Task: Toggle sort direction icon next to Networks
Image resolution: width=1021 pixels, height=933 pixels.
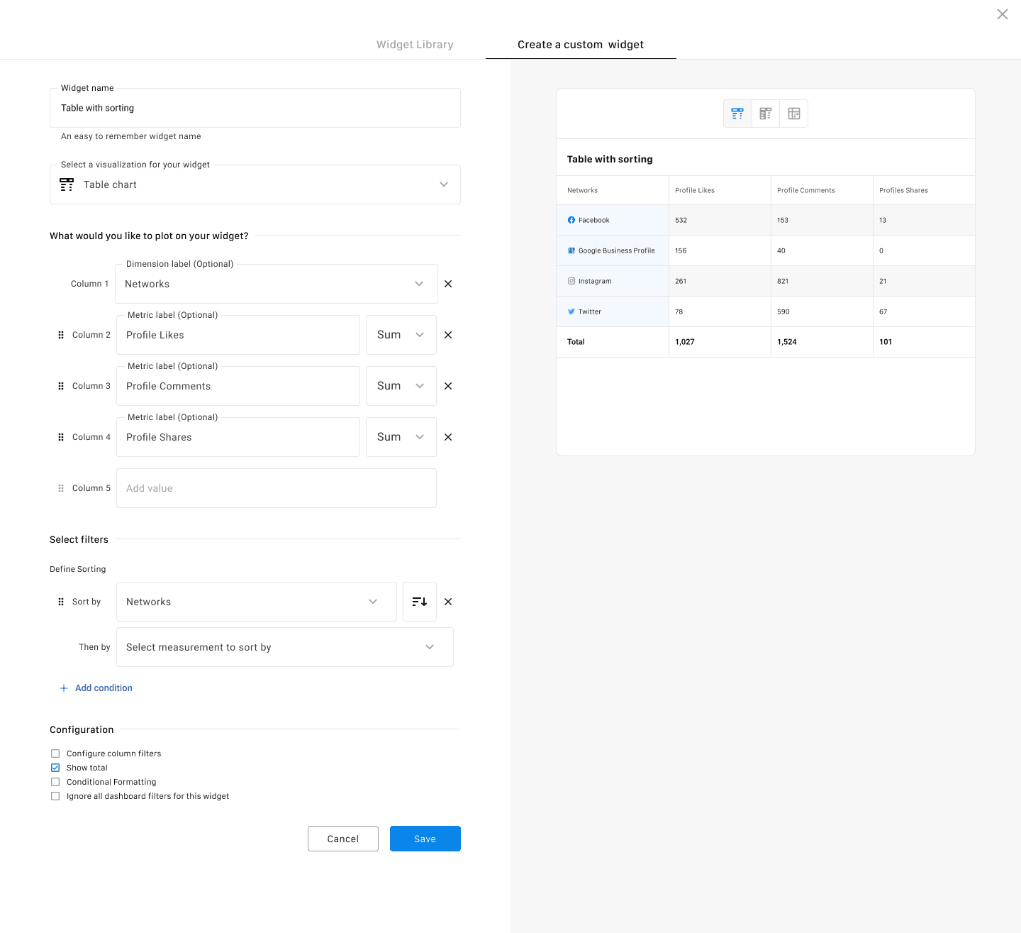Action: coord(419,602)
